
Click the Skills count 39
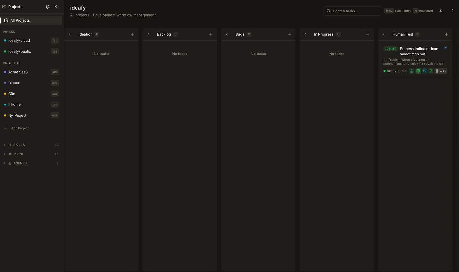[x=57, y=145]
